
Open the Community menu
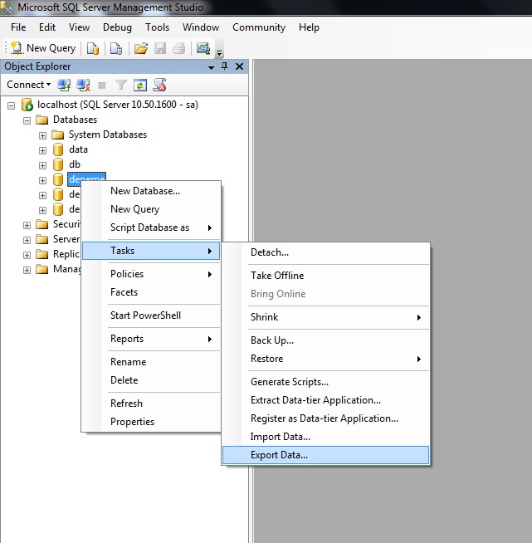(x=259, y=27)
